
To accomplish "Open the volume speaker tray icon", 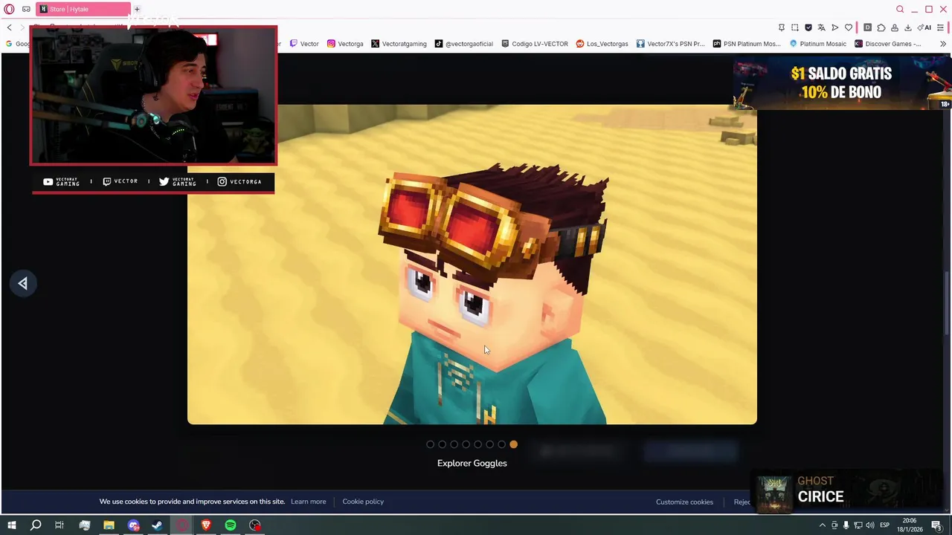I will pyautogui.click(x=869, y=525).
